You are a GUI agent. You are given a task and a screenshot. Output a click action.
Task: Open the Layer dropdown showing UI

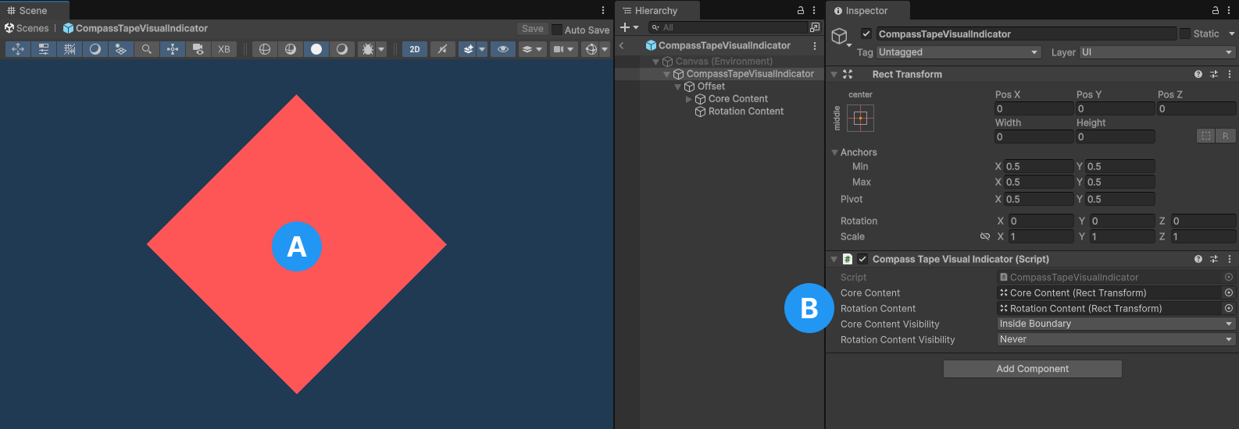click(x=1157, y=52)
